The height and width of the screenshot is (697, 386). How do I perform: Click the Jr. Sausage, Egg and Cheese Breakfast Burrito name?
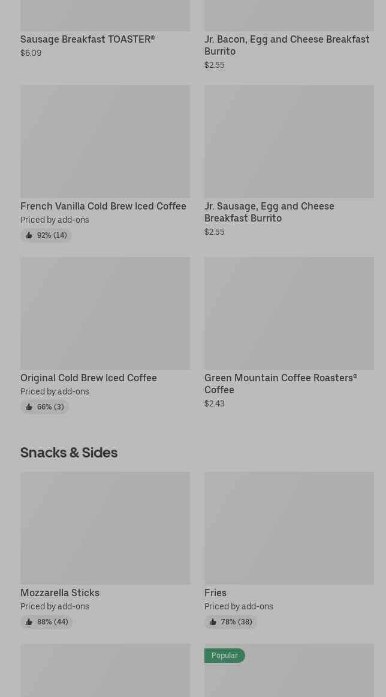click(x=269, y=212)
